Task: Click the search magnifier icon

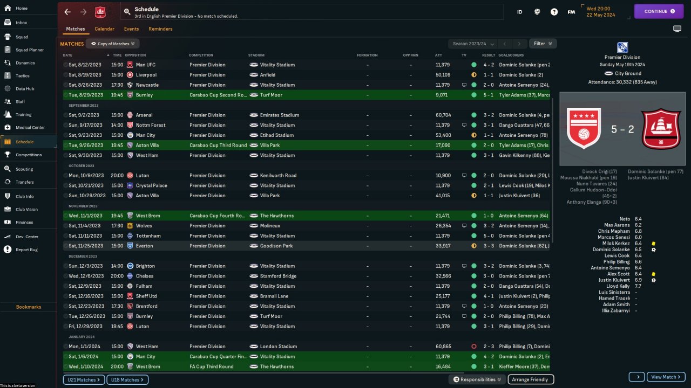Action: tap(127, 11)
